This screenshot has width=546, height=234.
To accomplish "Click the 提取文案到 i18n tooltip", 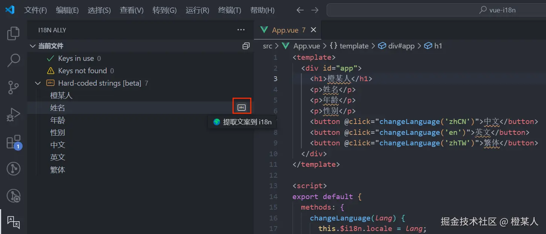I will tap(242, 122).
